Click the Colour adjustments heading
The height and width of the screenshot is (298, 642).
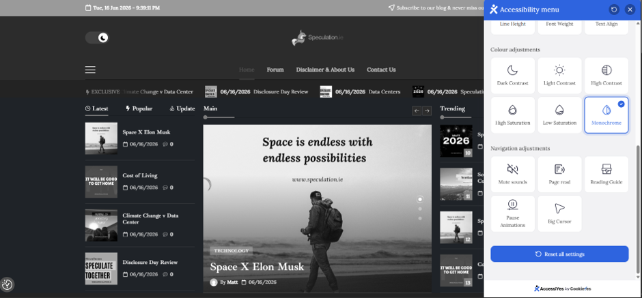tap(516, 50)
